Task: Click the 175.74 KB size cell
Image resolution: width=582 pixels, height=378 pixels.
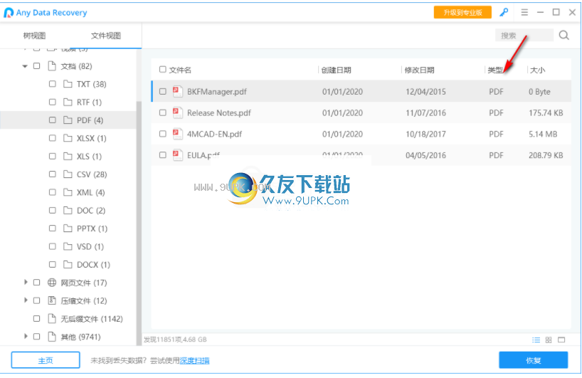Action: [x=546, y=113]
